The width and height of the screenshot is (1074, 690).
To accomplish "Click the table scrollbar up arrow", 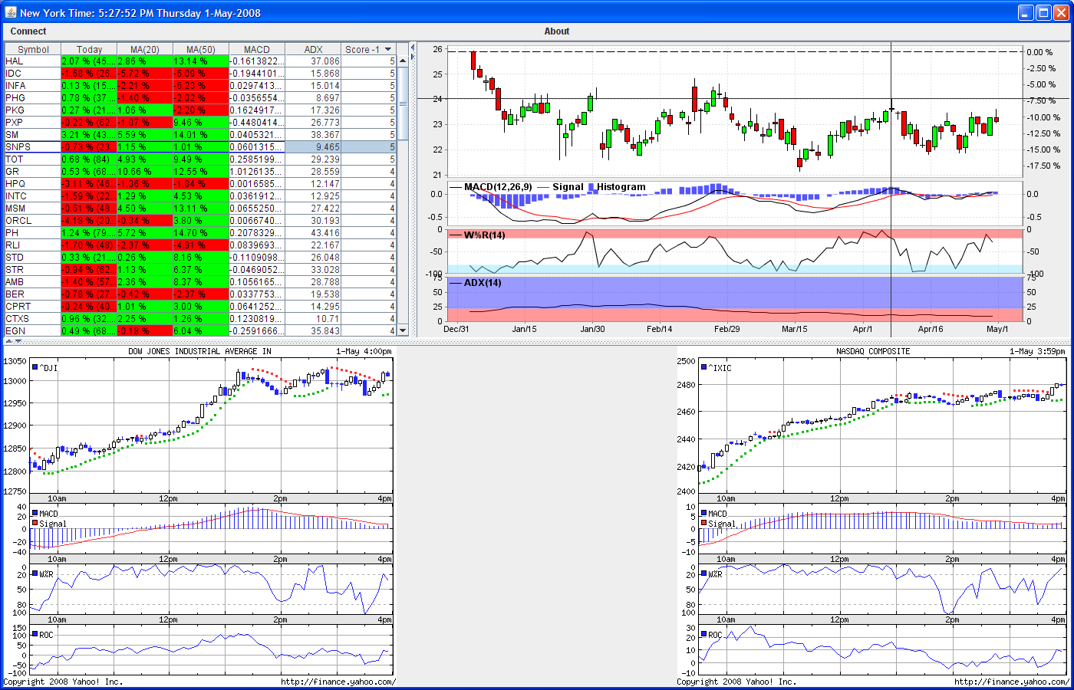I will click(x=404, y=61).
